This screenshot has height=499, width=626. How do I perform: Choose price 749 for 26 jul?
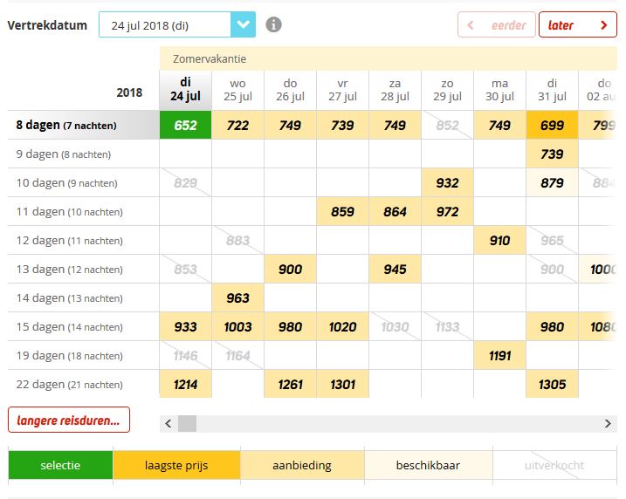coord(290,125)
